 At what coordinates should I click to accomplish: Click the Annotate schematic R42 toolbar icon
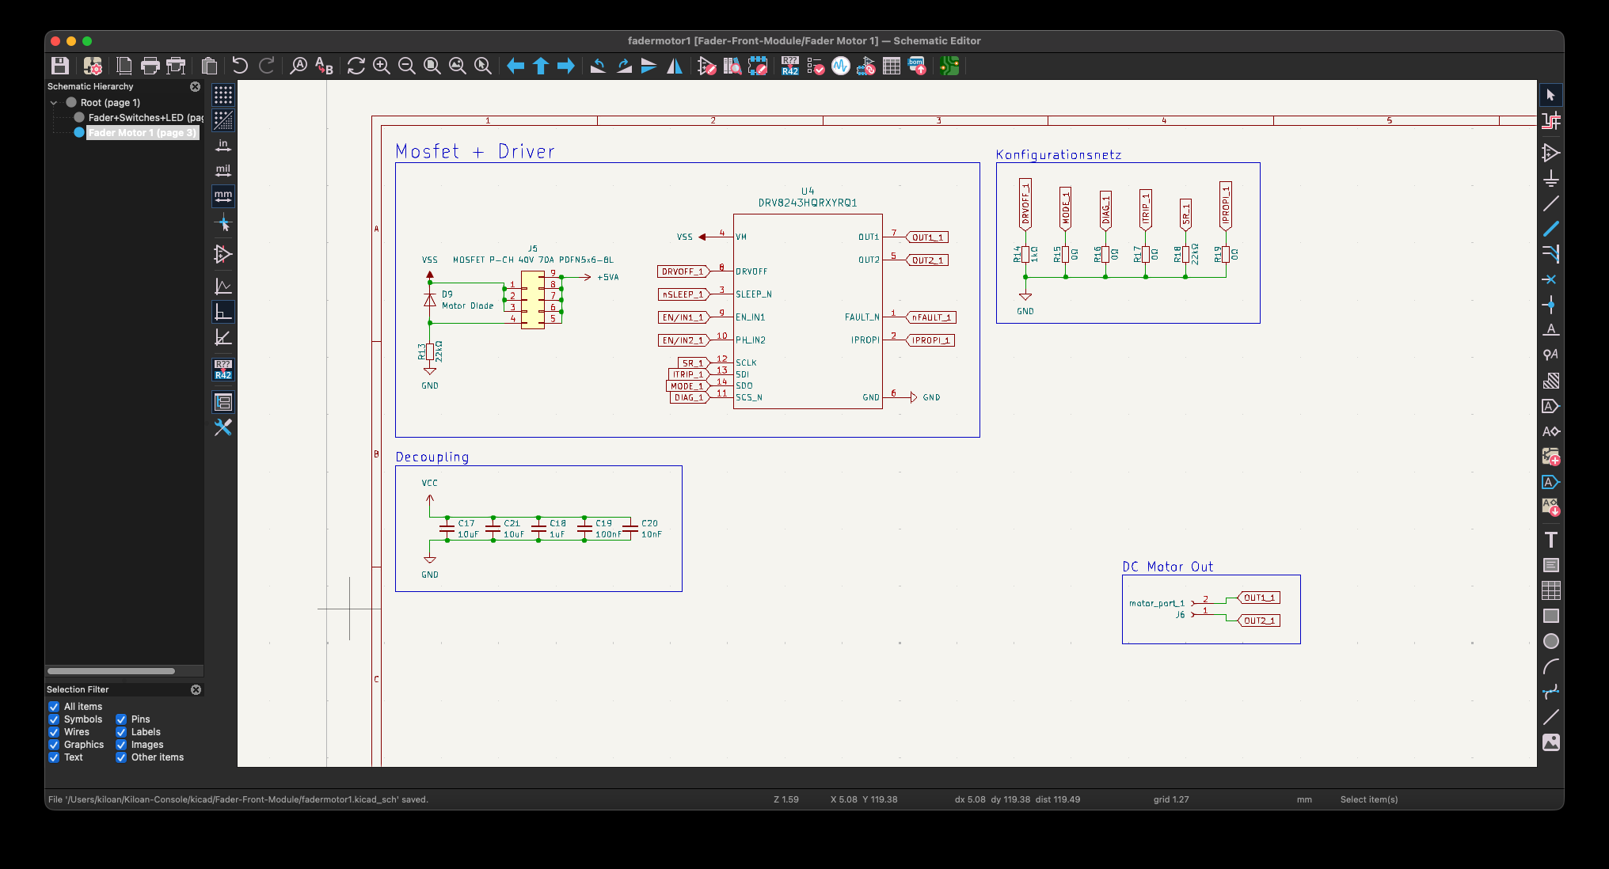click(789, 66)
